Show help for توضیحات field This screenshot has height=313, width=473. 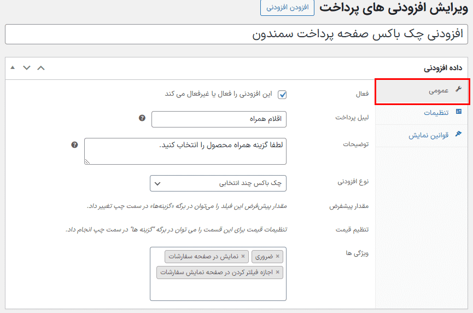[74, 145]
